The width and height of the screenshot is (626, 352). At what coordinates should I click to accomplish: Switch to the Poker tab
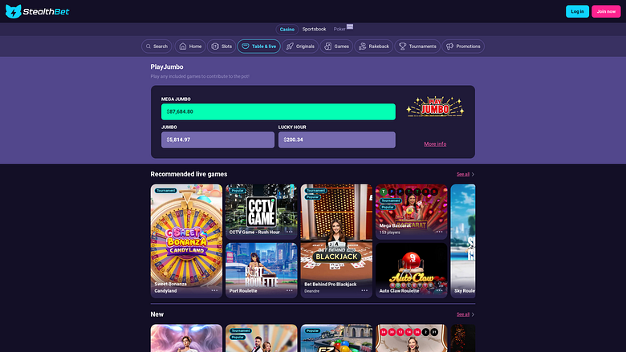pyautogui.click(x=339, y=29)
